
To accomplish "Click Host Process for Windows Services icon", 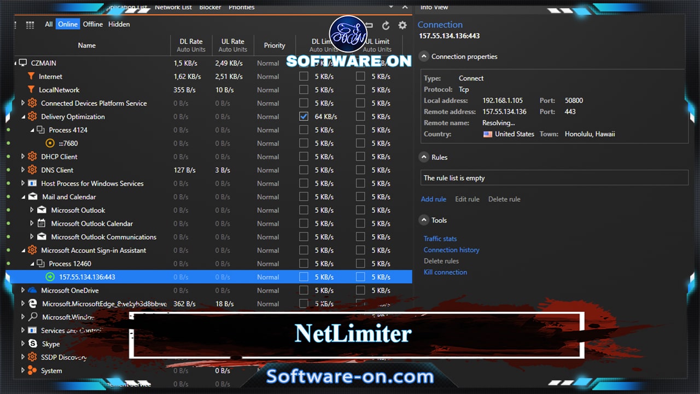I will point(32,183).
